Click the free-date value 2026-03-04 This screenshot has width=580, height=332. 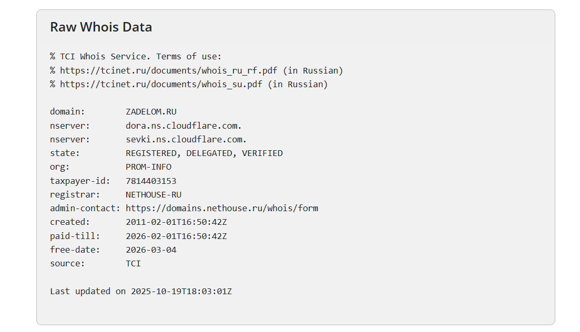(x=151, y=250)
